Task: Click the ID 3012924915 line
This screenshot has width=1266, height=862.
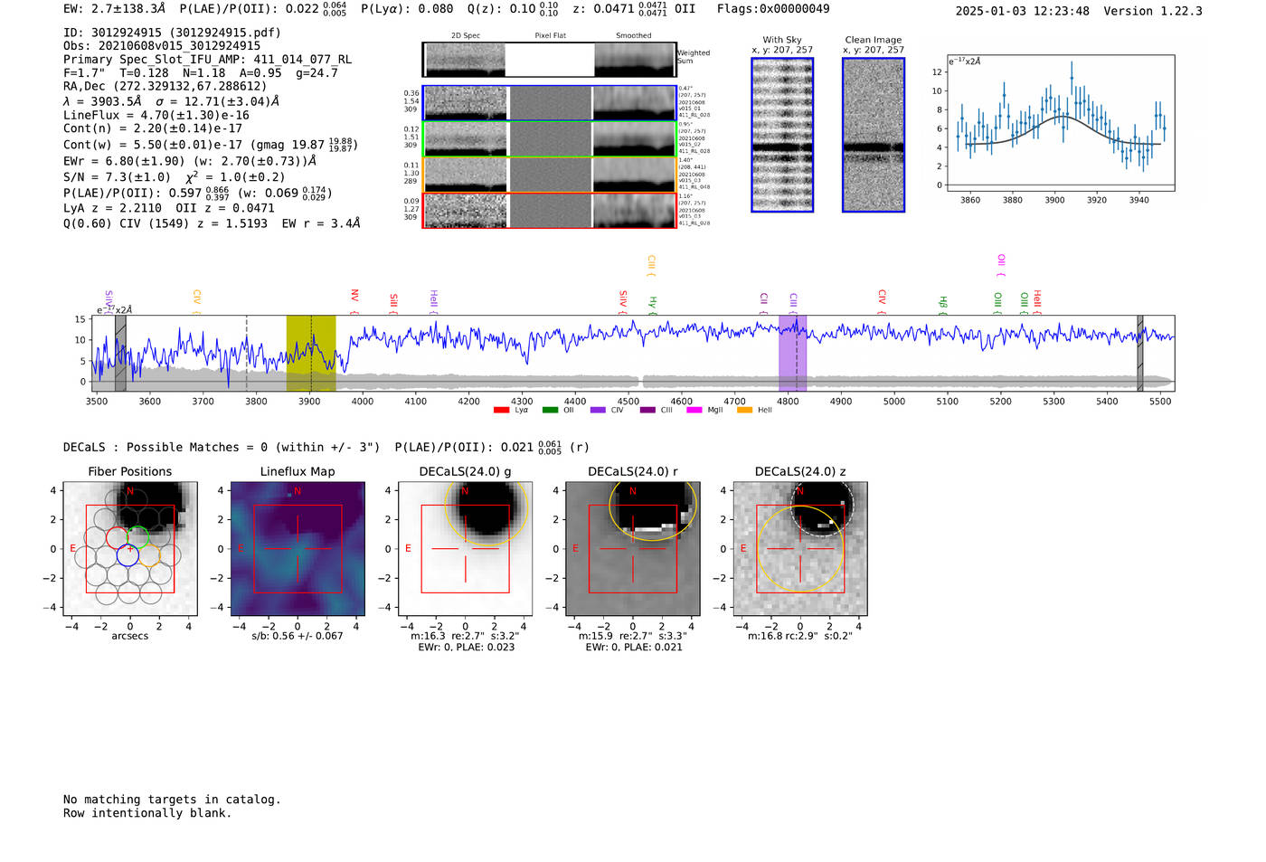Action: pos(172,33)
